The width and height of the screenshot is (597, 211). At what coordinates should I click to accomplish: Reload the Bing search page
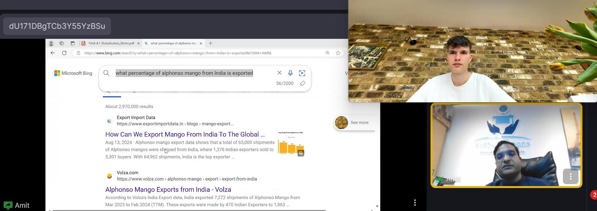pyautogui.click(x=64, y=53)
